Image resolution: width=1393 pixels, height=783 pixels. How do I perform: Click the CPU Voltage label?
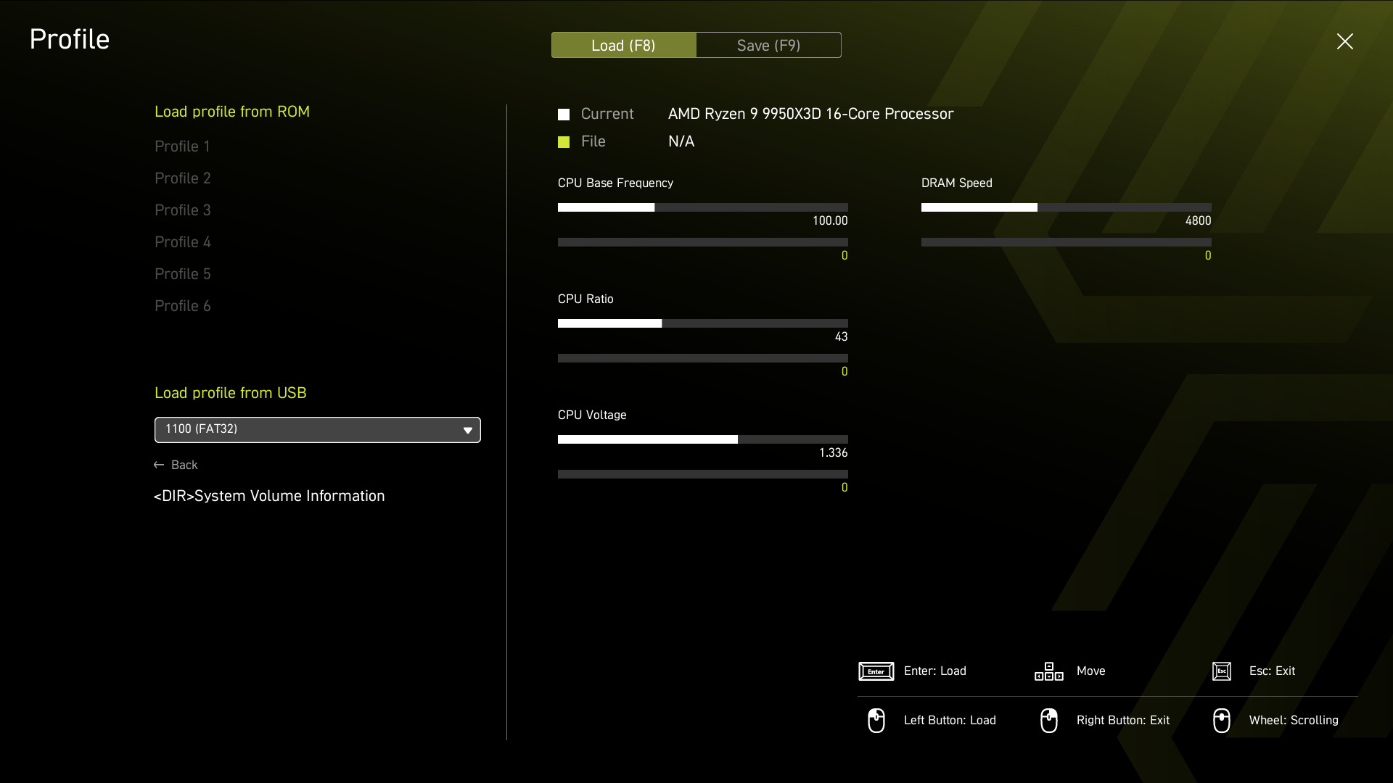click(x=592, y=415)
